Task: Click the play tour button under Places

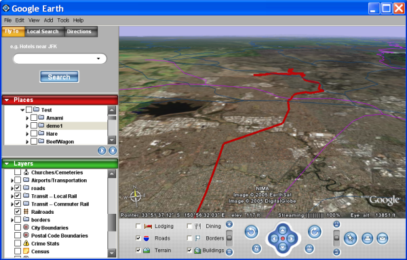Action: point(102,151)
